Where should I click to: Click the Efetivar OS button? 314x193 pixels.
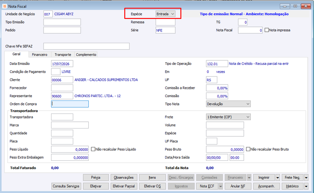tap(152, 186)
